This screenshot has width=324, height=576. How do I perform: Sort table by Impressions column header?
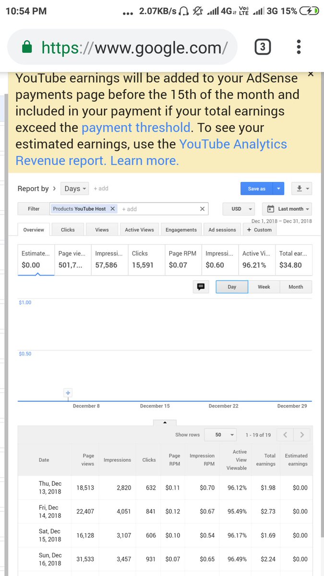(x=117, y=460)
